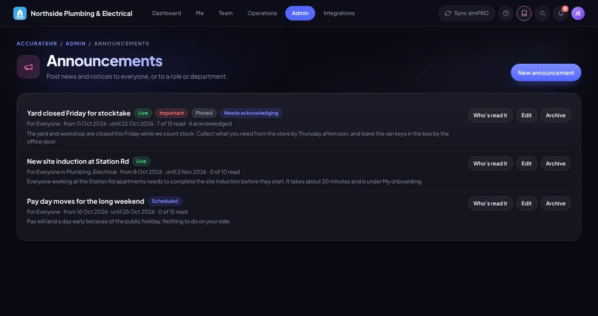Select the Admin tab

pyautogui.click(x=300, y=13)
